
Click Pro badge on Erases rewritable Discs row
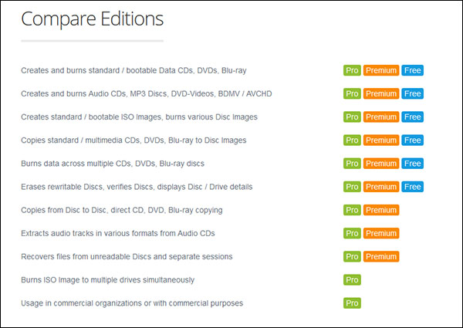pyautogui.click(x=352, y=187)
